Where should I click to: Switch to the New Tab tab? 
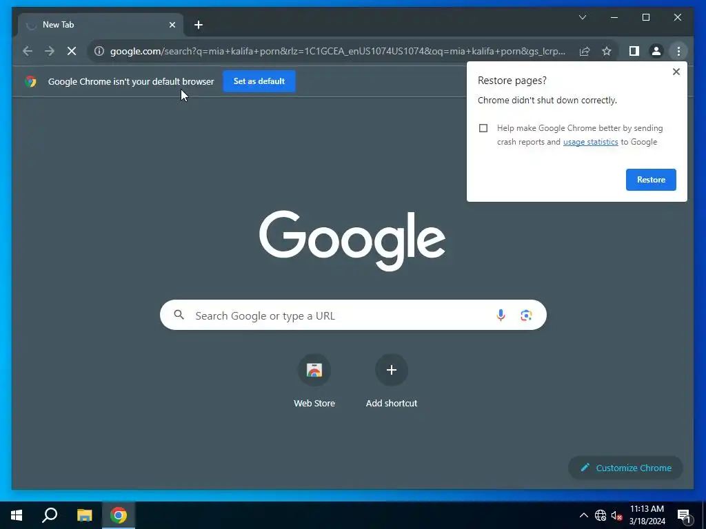pos(101,25)
